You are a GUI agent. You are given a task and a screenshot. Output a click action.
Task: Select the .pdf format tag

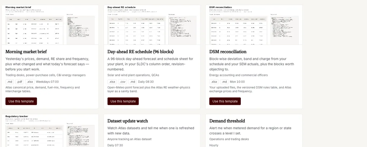click(x=20, y=82)
